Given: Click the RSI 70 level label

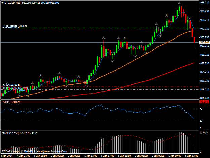Looking at the screenshot, I should coord(201,109).
